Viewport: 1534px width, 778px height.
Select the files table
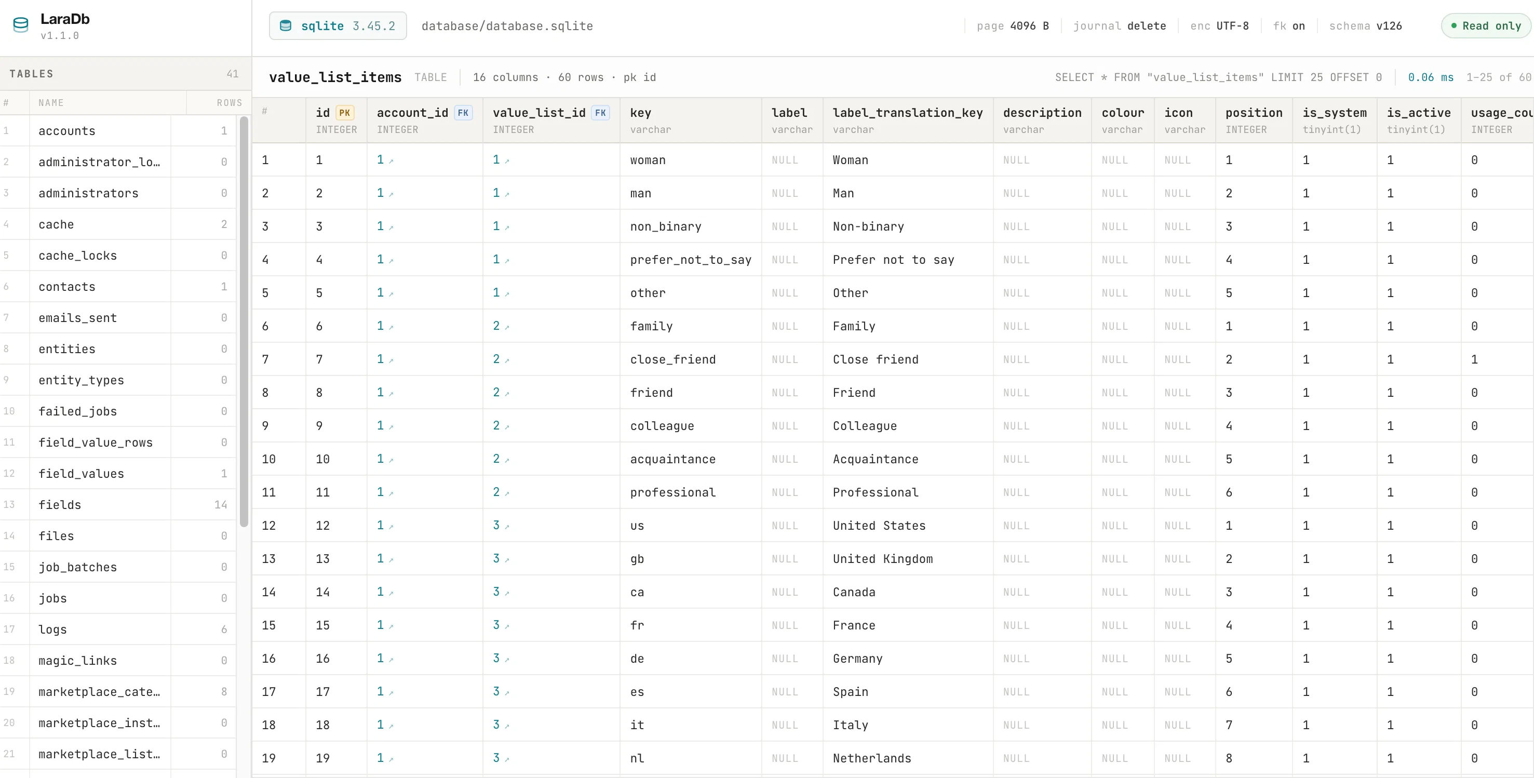coord(118,535)
